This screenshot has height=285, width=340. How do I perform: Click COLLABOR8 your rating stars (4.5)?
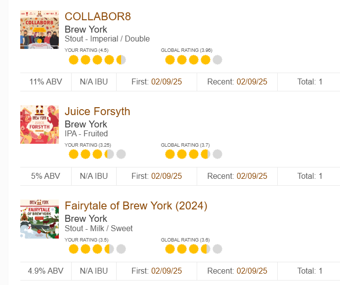[97, 60]
